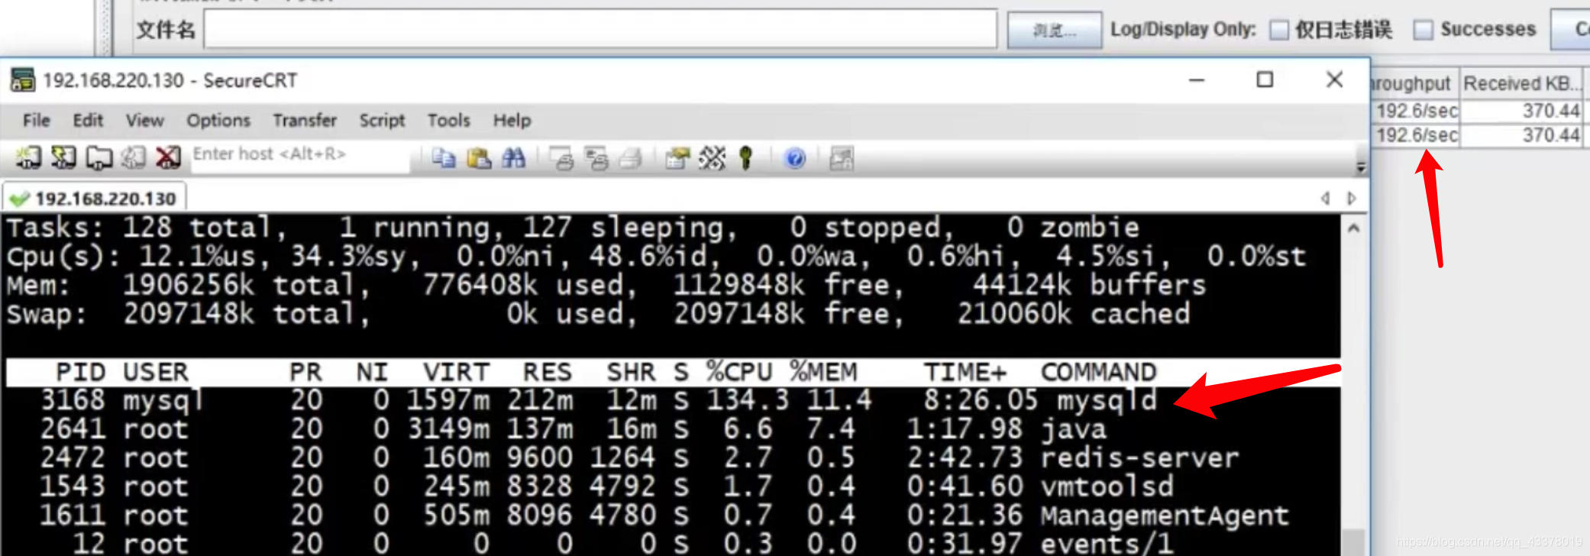Click the Public Key assistant key icon

pyautogui.click(x=746, y=158)
